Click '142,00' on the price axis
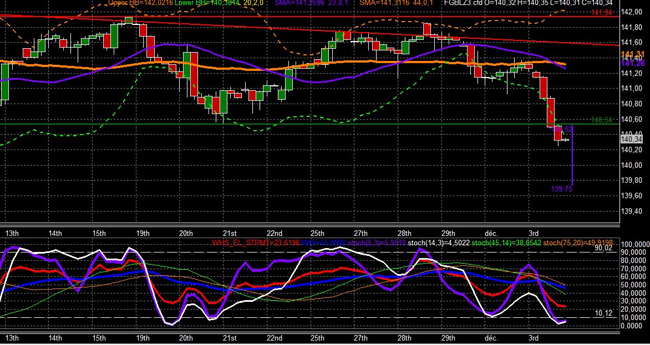The image size is (650, 345). pos(631,12)
